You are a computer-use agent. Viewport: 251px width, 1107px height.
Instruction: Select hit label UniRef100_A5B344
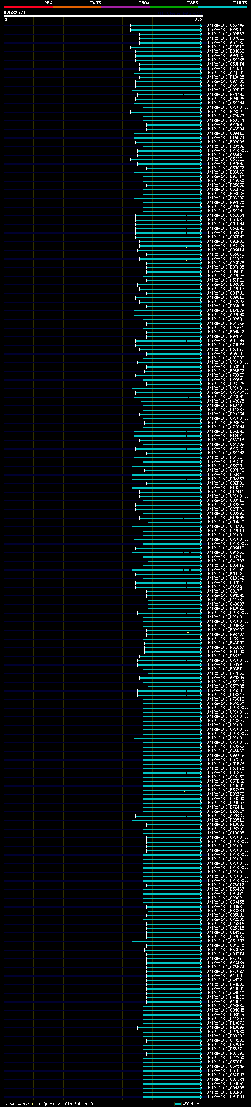pyautogui.click(x=225, y=120)
